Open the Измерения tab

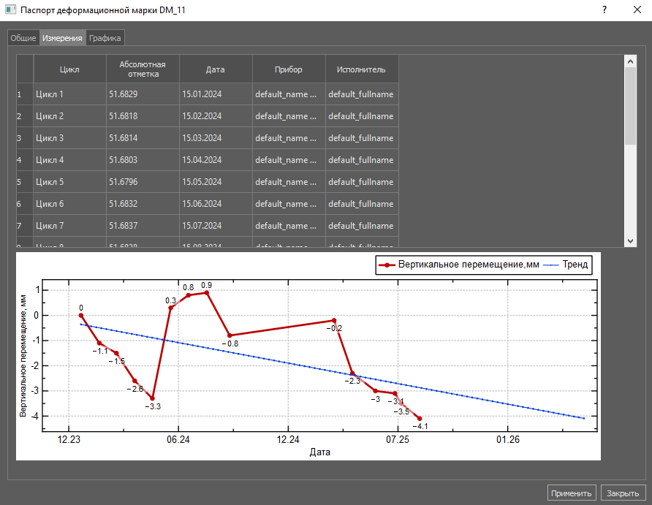62,38
